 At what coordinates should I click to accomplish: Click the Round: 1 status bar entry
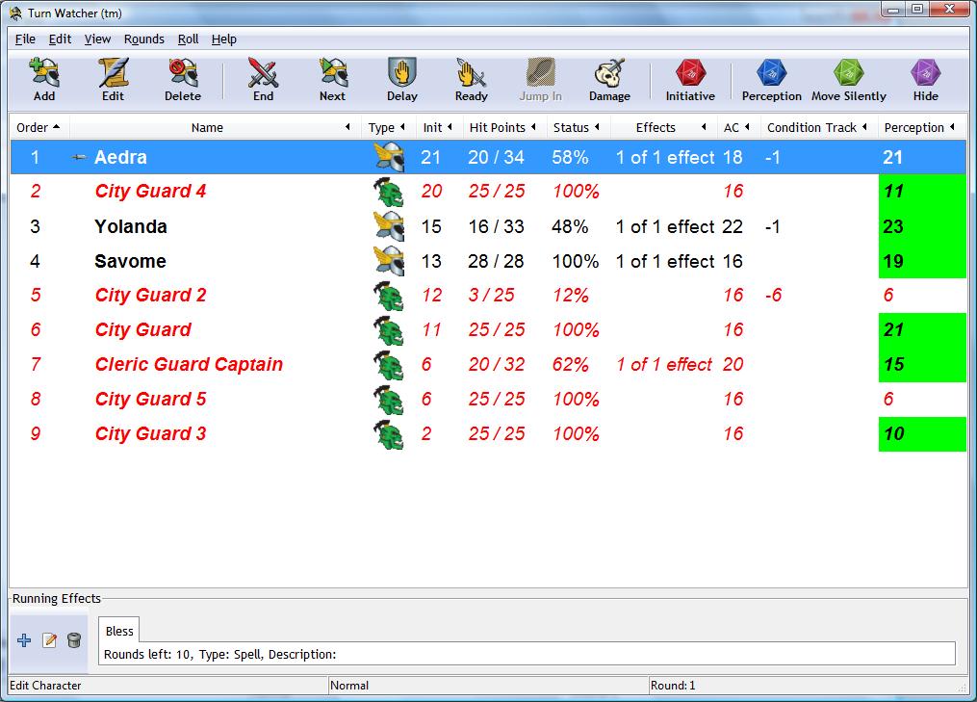(673, 686)
